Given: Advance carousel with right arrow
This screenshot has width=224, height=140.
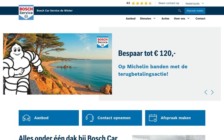Looking at the screenshot, I should point(212,92).
